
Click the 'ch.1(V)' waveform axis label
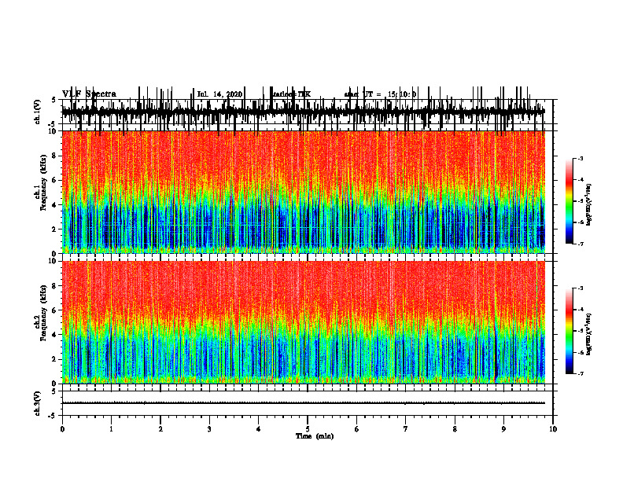tap(38, 112)
